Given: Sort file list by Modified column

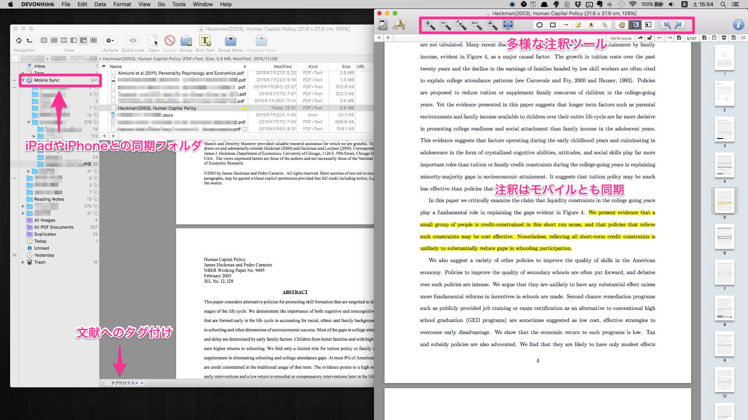Looking at the screenshot, I should coord(282,66).
